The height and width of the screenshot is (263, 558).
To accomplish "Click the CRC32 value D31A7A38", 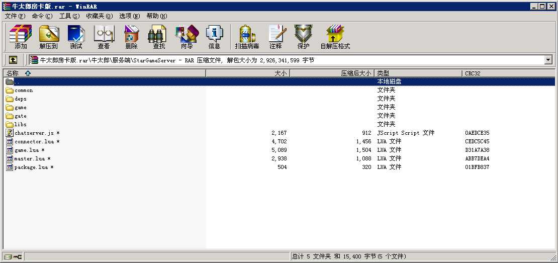I will point(477,150).
